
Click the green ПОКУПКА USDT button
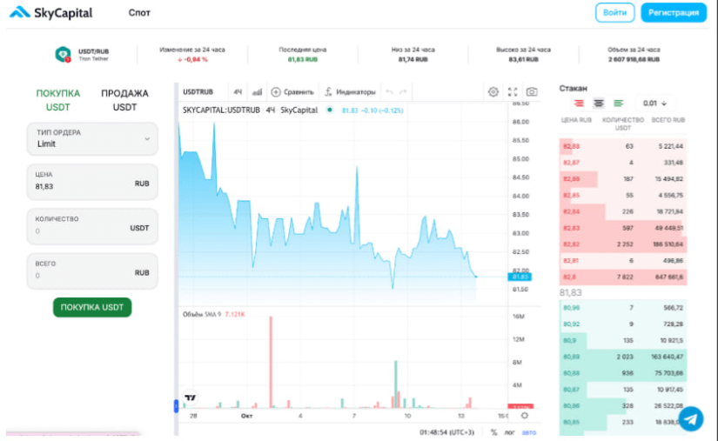click(x=92, y=307)
